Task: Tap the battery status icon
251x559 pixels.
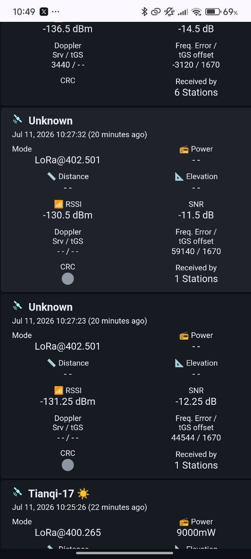Action: [213, 12]
